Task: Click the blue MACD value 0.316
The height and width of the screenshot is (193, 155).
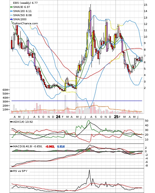Action: coord(61,147)
